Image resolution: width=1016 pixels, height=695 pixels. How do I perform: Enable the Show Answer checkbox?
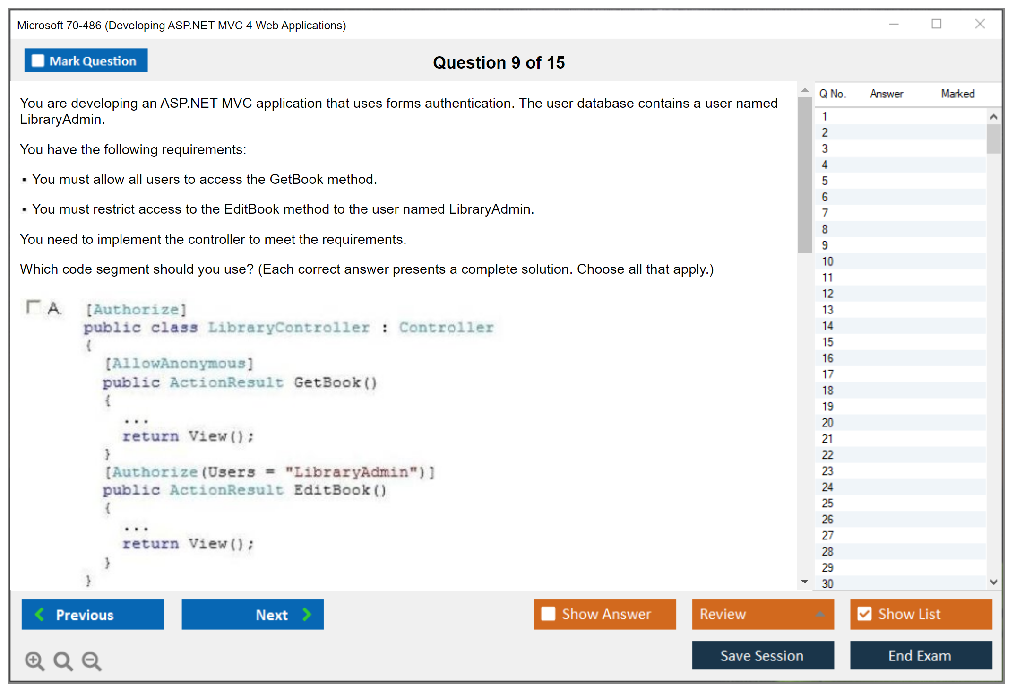548,614
